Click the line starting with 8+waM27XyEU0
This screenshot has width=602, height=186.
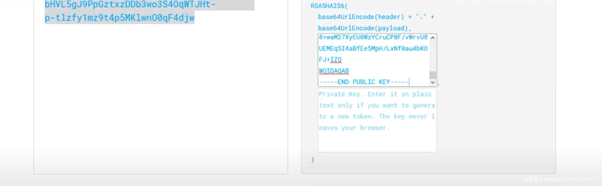pos(373,37)
